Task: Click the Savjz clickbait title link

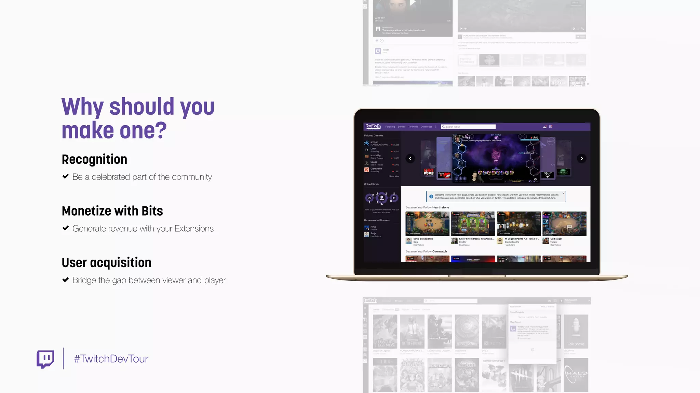Action: (423, 239)
